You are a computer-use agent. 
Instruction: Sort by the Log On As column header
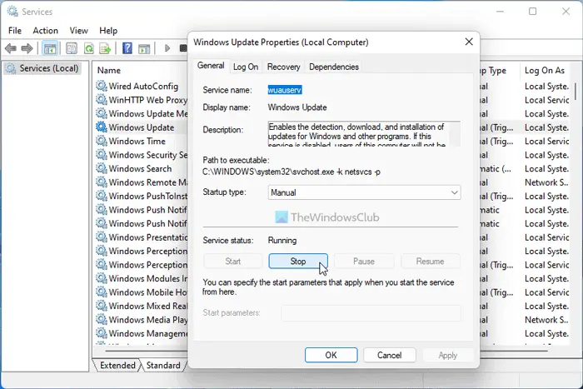coord(545,70)
